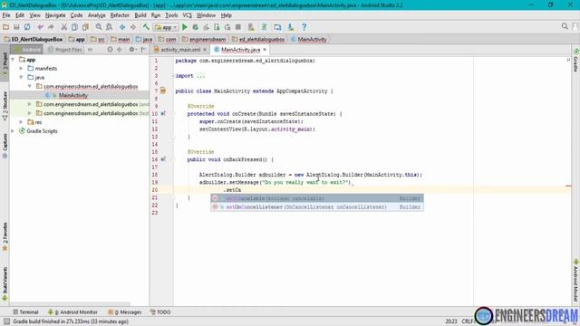This screenshot has width=580, height=326.
Task: Click the Search Everywhere magnifier icon
Action: (565, 26)
